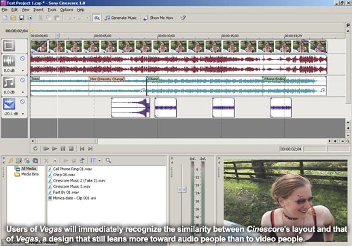Click the Play transport button
352x246 pixels.
click(x=54, y=148)
